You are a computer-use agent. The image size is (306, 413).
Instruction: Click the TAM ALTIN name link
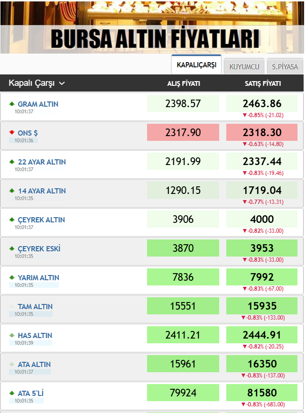coord(35,306)
